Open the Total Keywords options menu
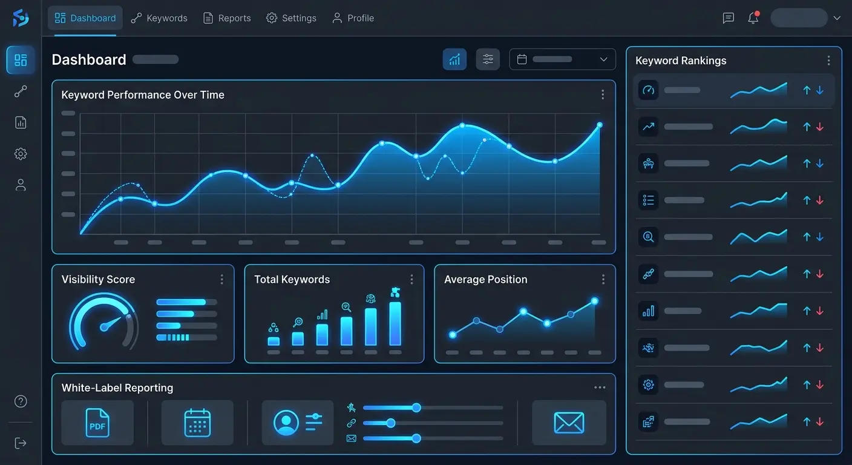Screen dimensions: 852x465 tap(411, 279)
